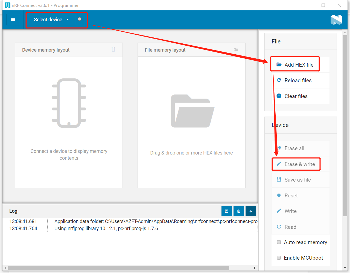Click Erase all button

[x=301, y=148]
